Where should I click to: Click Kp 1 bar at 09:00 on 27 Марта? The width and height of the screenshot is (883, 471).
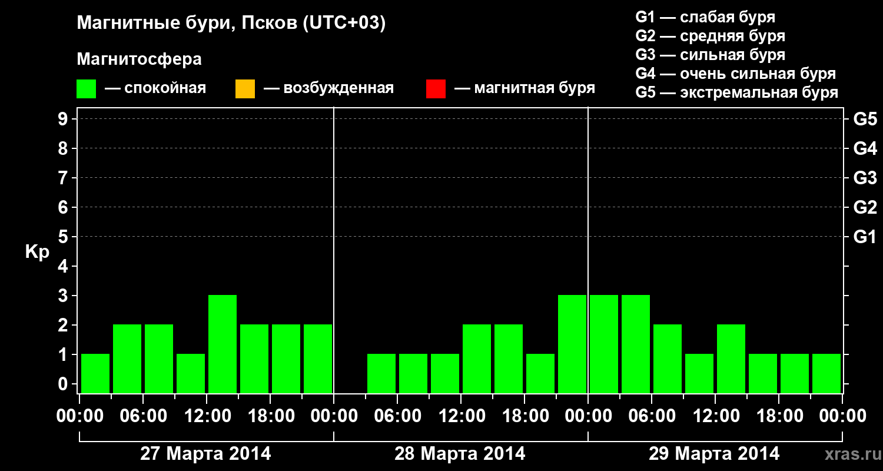pyautogui.click(x=191, y=373)
